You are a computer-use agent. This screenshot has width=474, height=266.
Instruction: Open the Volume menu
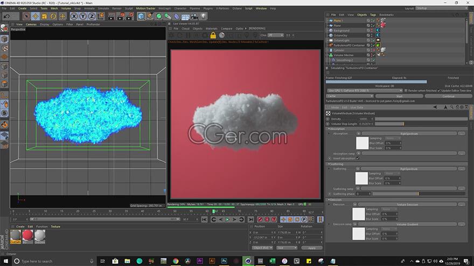(x=66, y=9)
